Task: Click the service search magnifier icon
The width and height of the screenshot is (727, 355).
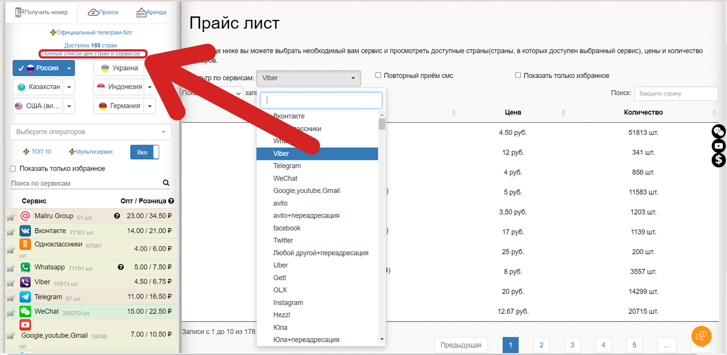Action: [x=166, y=183]
